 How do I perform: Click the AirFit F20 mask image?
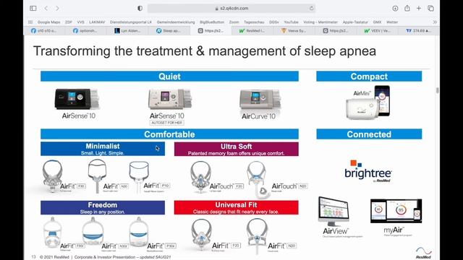click(x=201, y=235)
